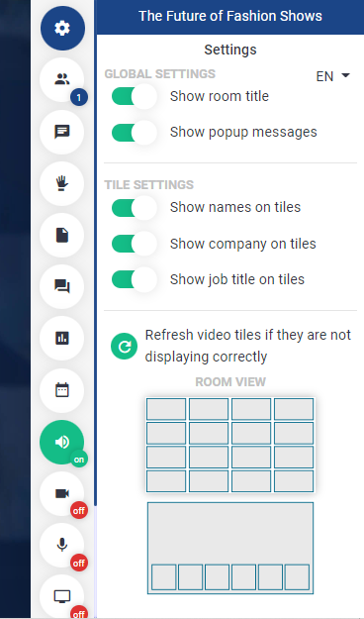
Task: Turn off Show company on tiles
Action: [135, 244]
